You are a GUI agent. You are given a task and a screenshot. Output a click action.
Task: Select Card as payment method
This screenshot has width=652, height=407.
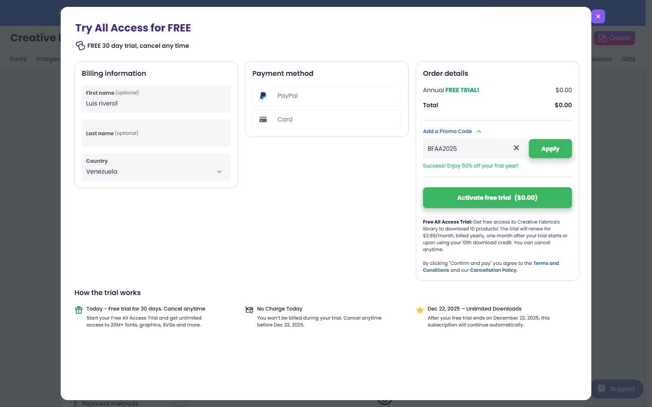click(x=327, y=119)
